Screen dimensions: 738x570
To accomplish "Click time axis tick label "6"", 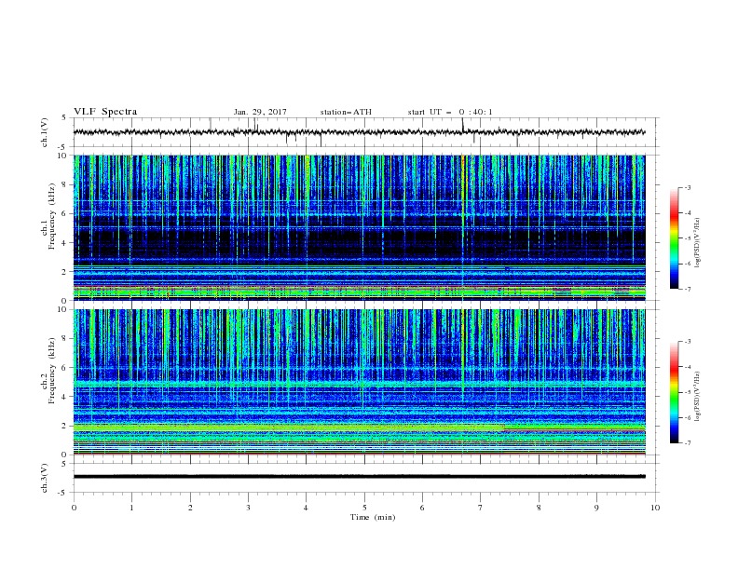I will (x=422, y=508).
